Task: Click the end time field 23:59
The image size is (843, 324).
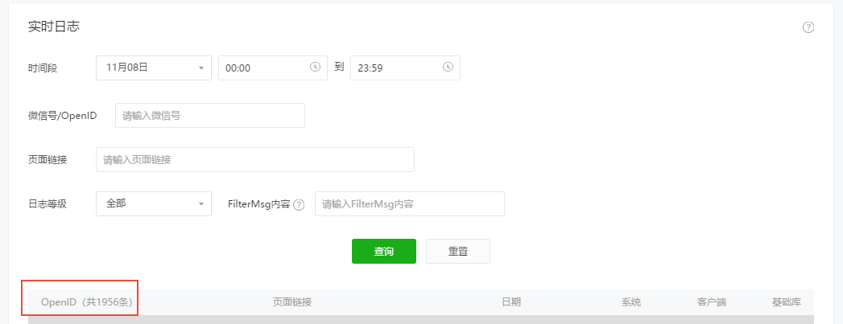Action: (x=405, y=68)
